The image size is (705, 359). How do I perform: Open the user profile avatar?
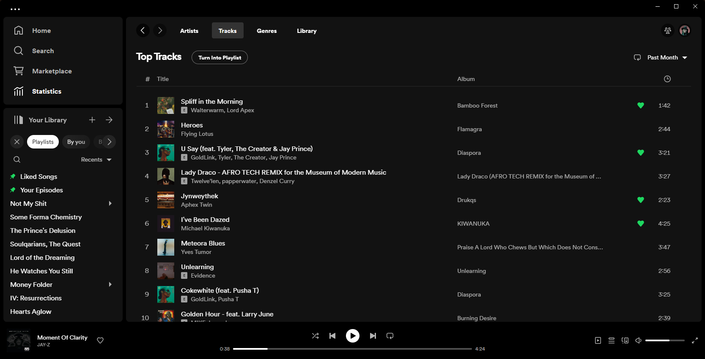tap(685, 30)
